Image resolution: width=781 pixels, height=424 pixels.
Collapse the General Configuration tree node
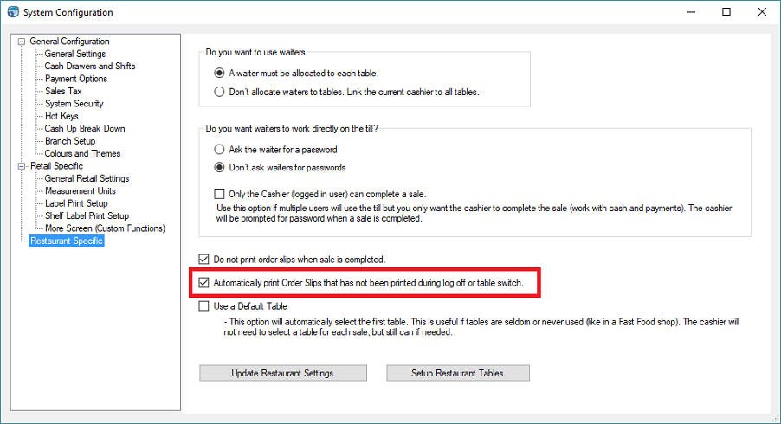[x=22, y=42]
